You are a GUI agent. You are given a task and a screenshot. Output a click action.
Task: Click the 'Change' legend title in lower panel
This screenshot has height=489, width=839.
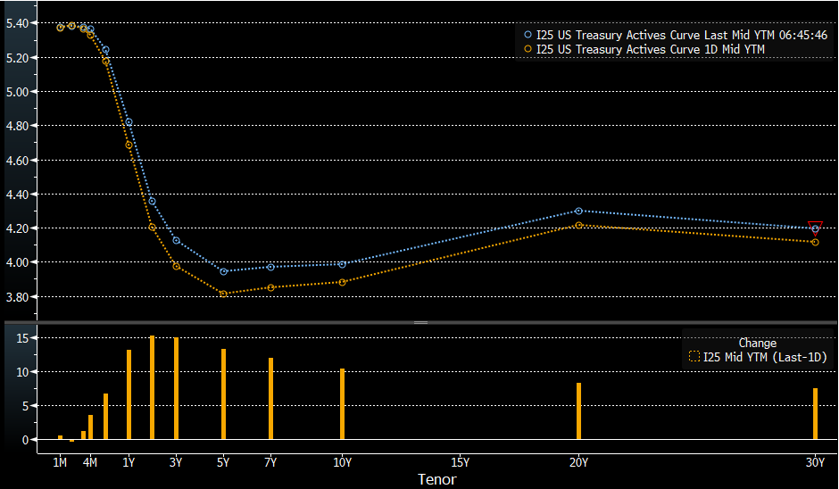coord(757,343)
